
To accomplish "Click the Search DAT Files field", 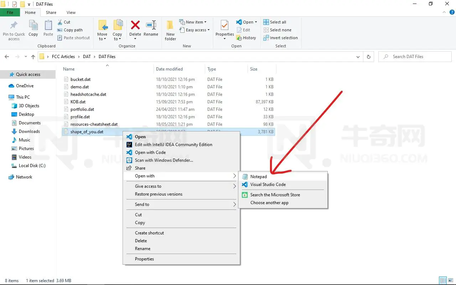I will tap(415, 57).
